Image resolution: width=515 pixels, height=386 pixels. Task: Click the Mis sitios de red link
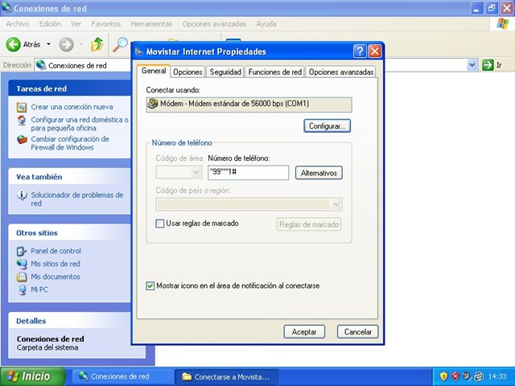tap(56, 264)
